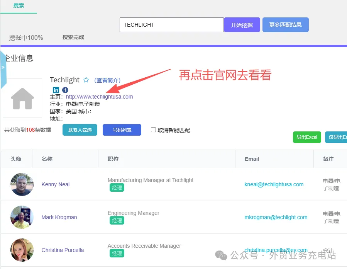Open the 查看简介 company profile link

pyautogui.click(x=107, y=80)
